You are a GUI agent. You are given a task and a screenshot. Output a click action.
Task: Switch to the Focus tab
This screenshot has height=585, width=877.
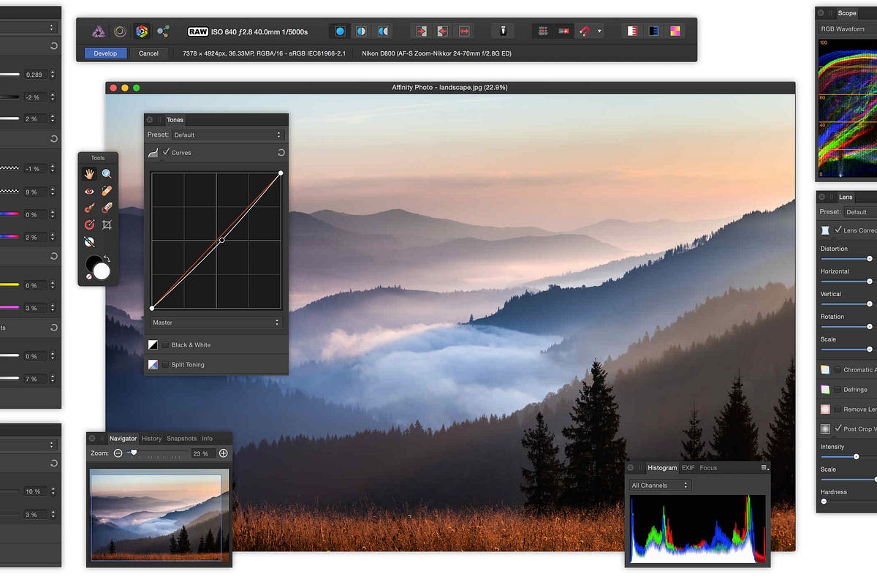pos(708,467)
